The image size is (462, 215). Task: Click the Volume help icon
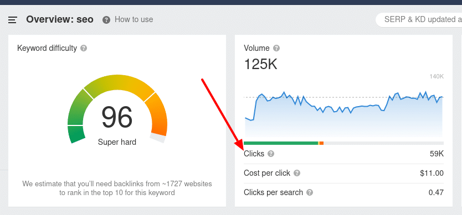276,48
